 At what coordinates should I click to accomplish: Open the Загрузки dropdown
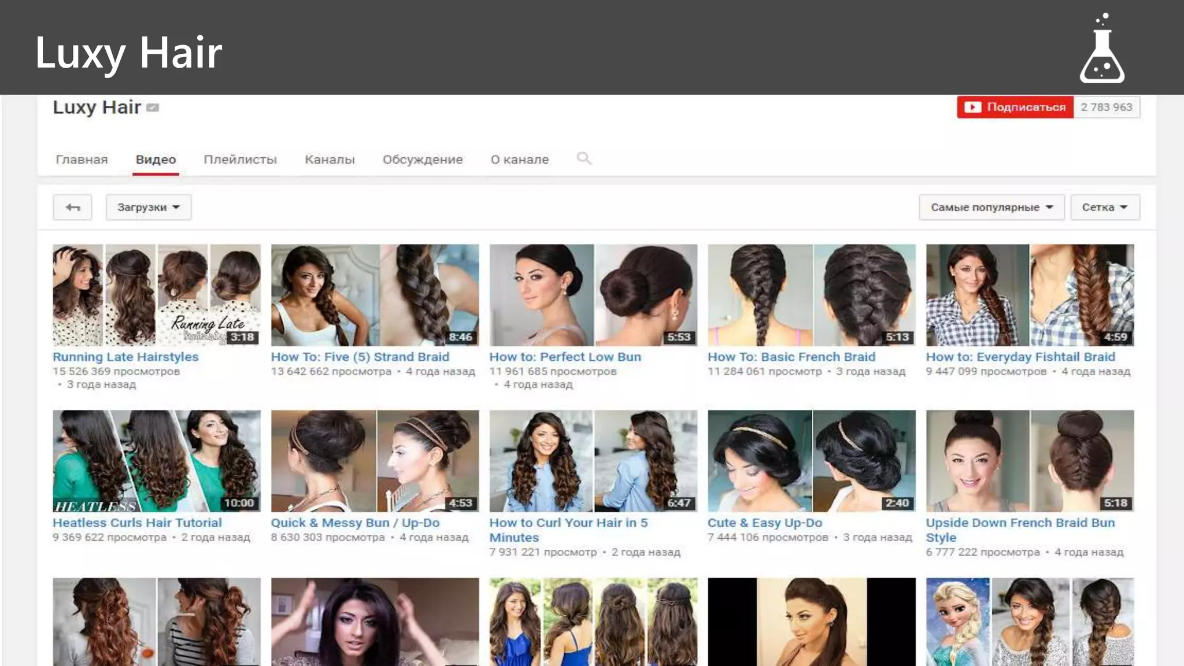coord(149,207)
